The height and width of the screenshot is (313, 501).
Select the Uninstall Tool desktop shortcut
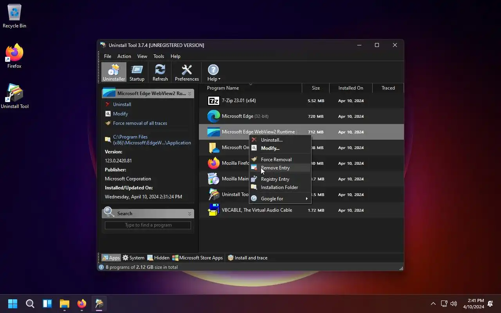(14, 96)
